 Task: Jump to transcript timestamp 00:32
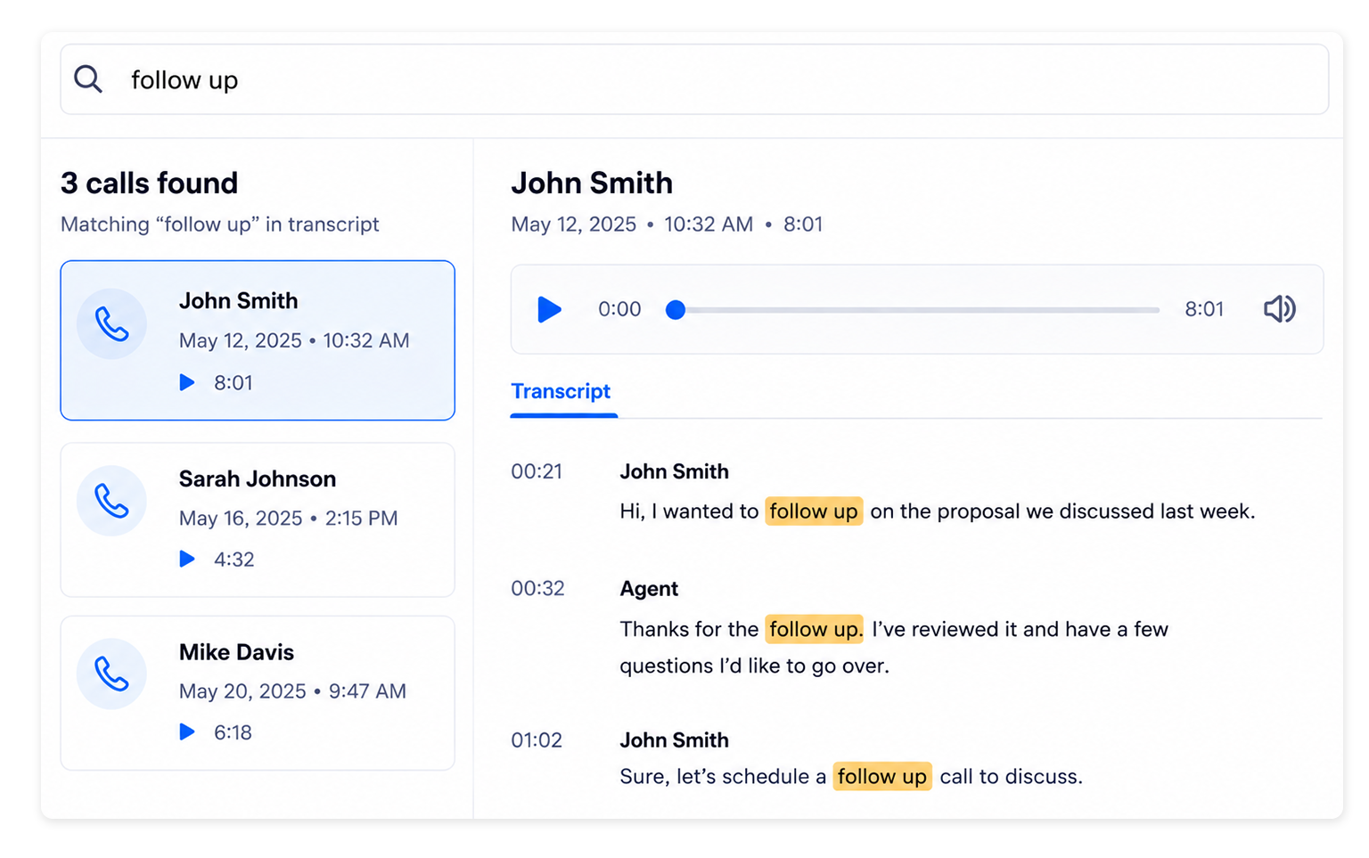click(x=537, y=588)
